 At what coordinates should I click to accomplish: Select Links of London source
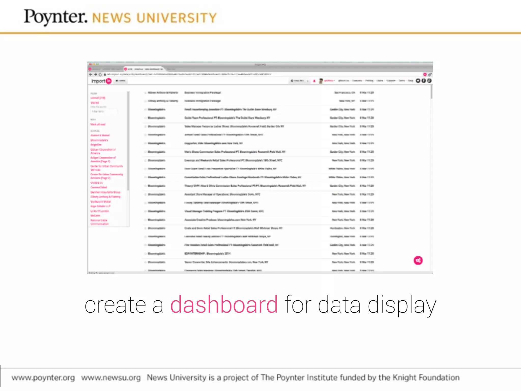coord(100,211)
